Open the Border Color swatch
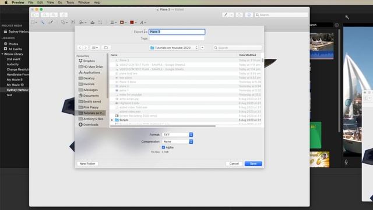This screenshot has width=373, height=210. coord(123,22)
